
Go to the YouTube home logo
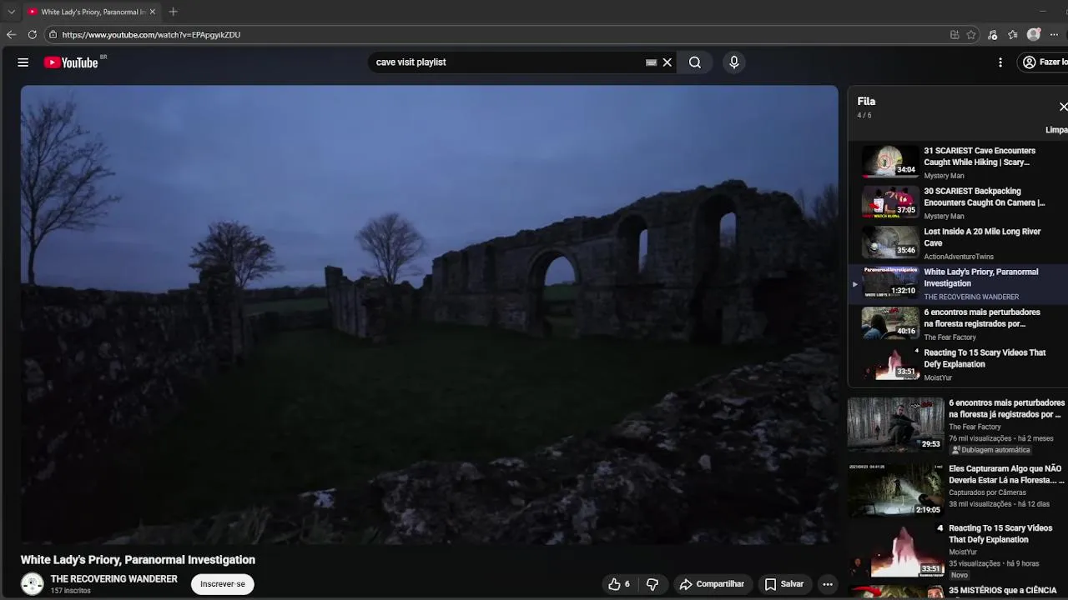(x=71, y=62)
